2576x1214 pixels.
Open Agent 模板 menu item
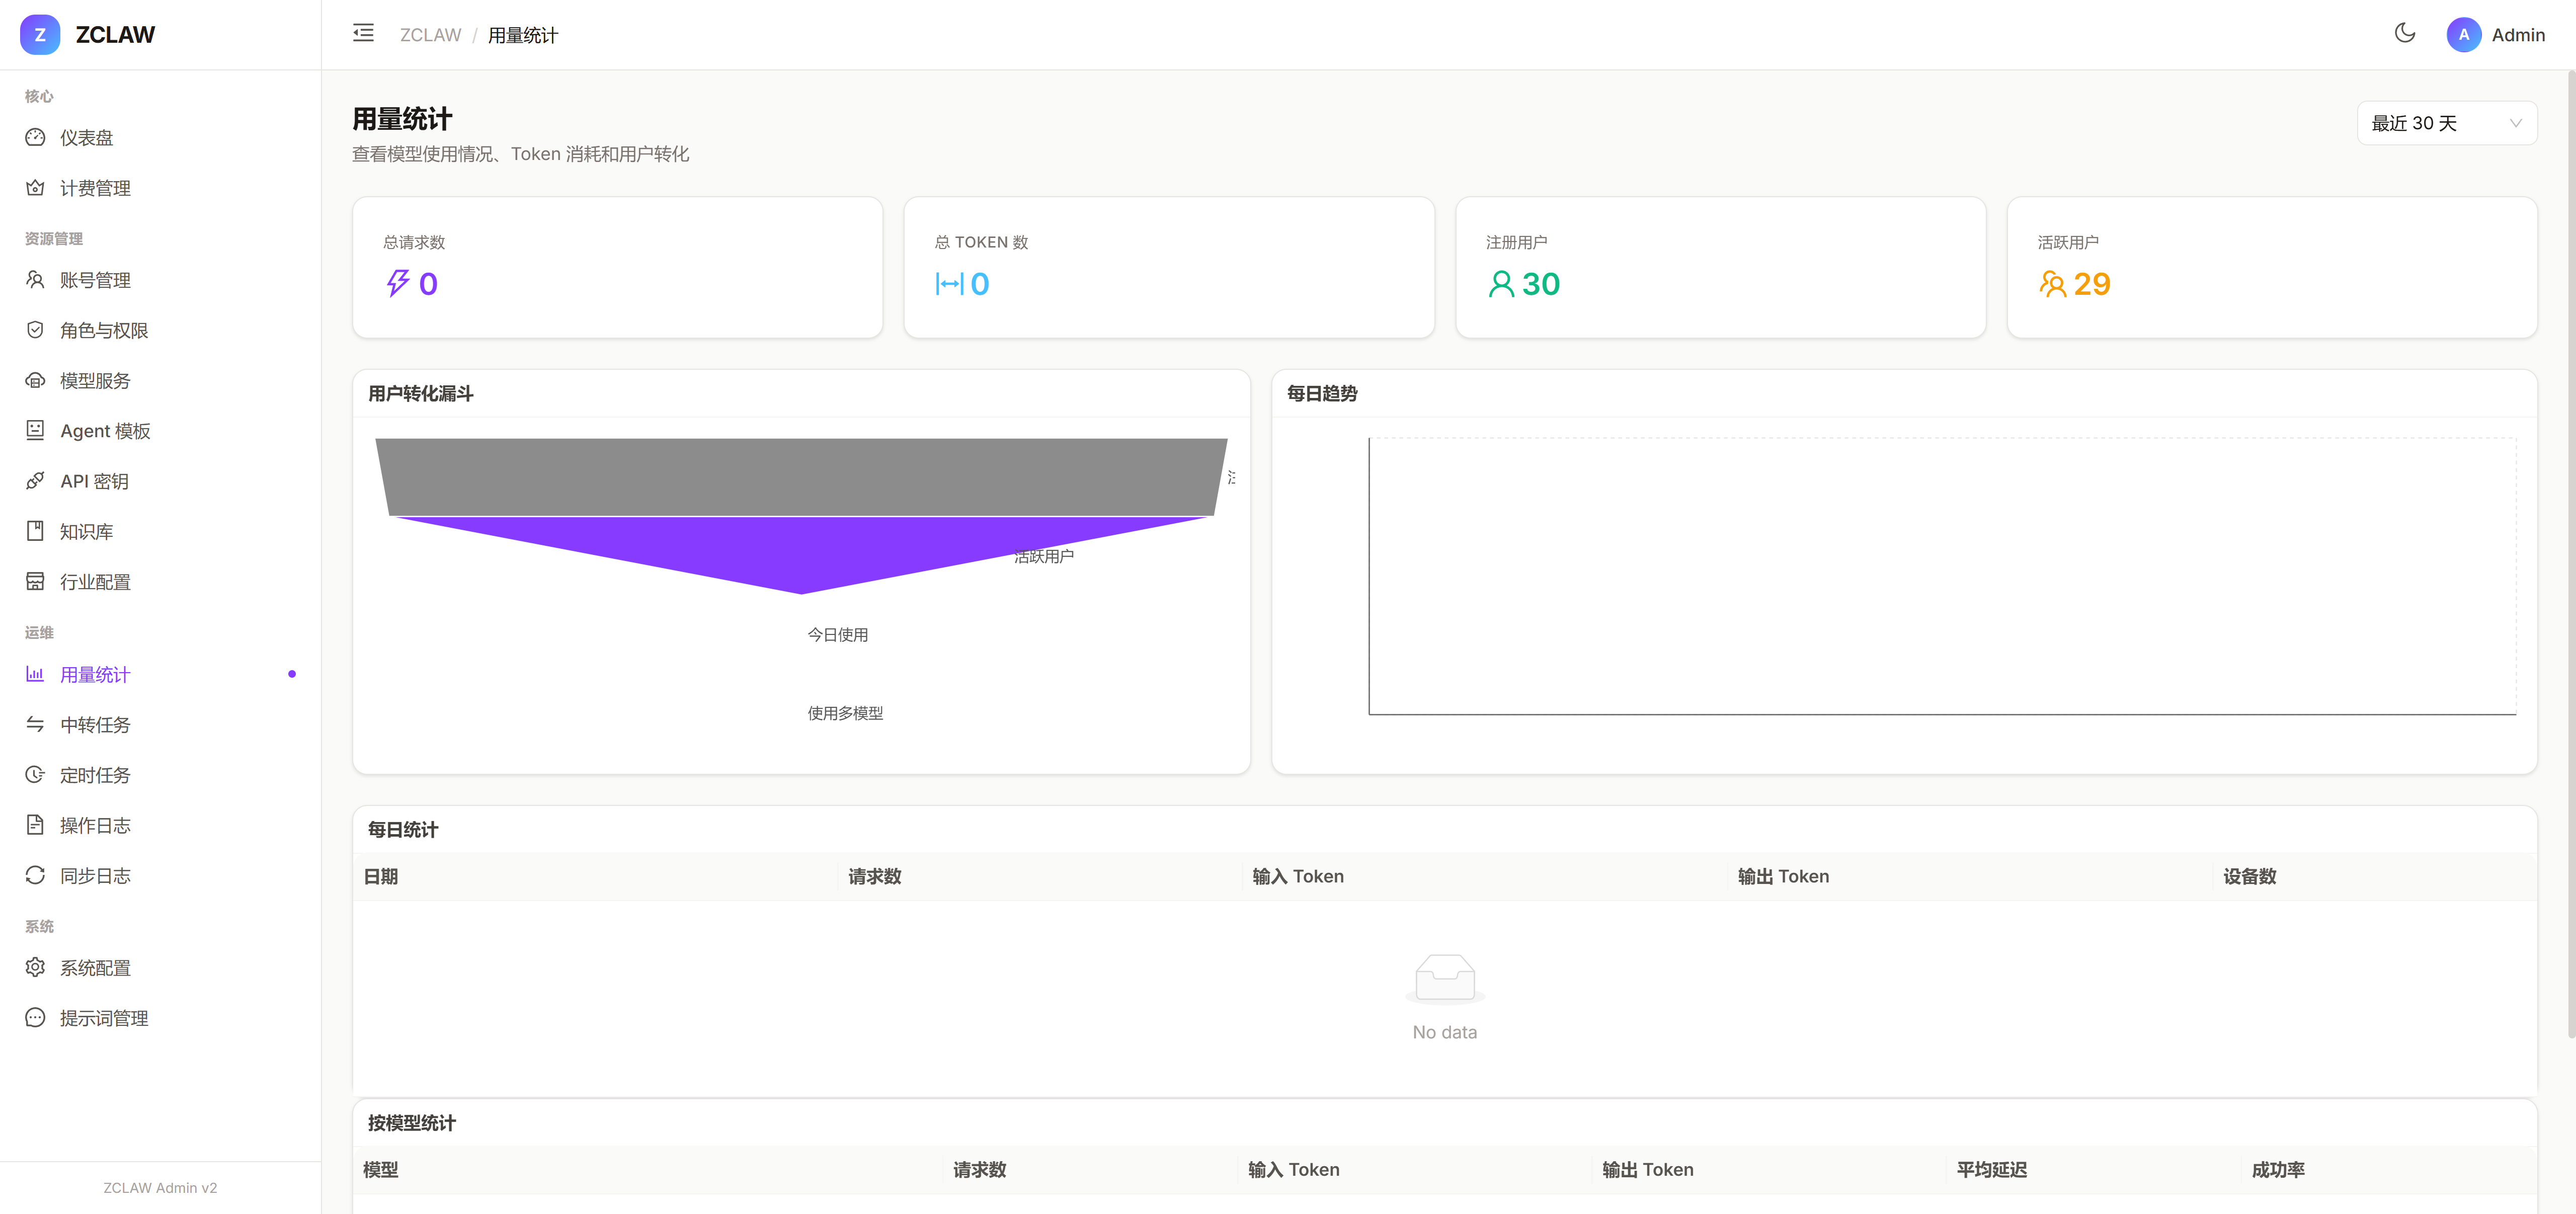click(x=105, y=431)
